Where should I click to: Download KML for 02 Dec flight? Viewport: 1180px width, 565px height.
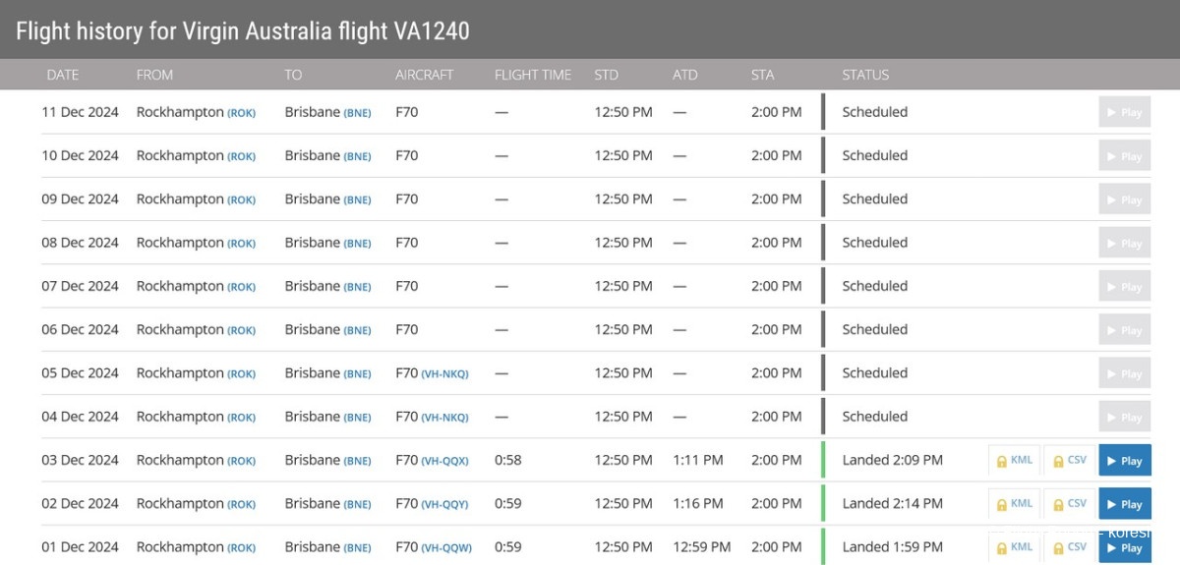click(1014, 504)
